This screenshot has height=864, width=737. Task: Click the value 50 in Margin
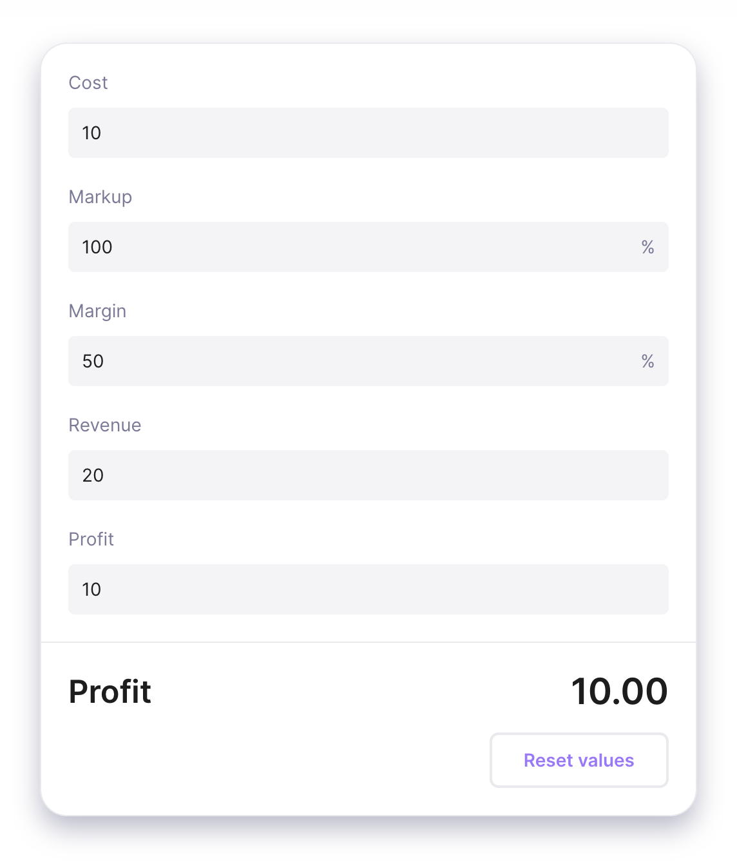point(93,361)
